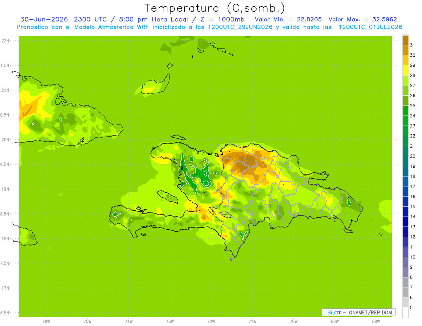Screen dimensions: 422x326
Task: Click the '30-Jun-2026' date text
Action: click(x=44, y=19)
